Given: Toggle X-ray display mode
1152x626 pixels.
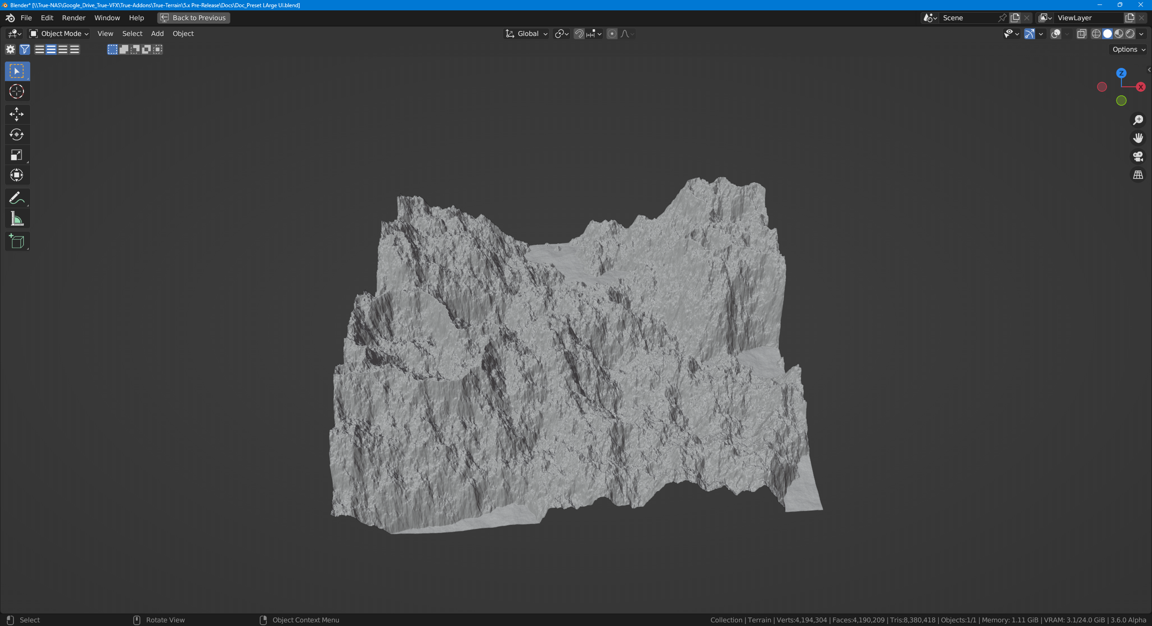Looking at the screenshot, I should [x=1082, y=34].
